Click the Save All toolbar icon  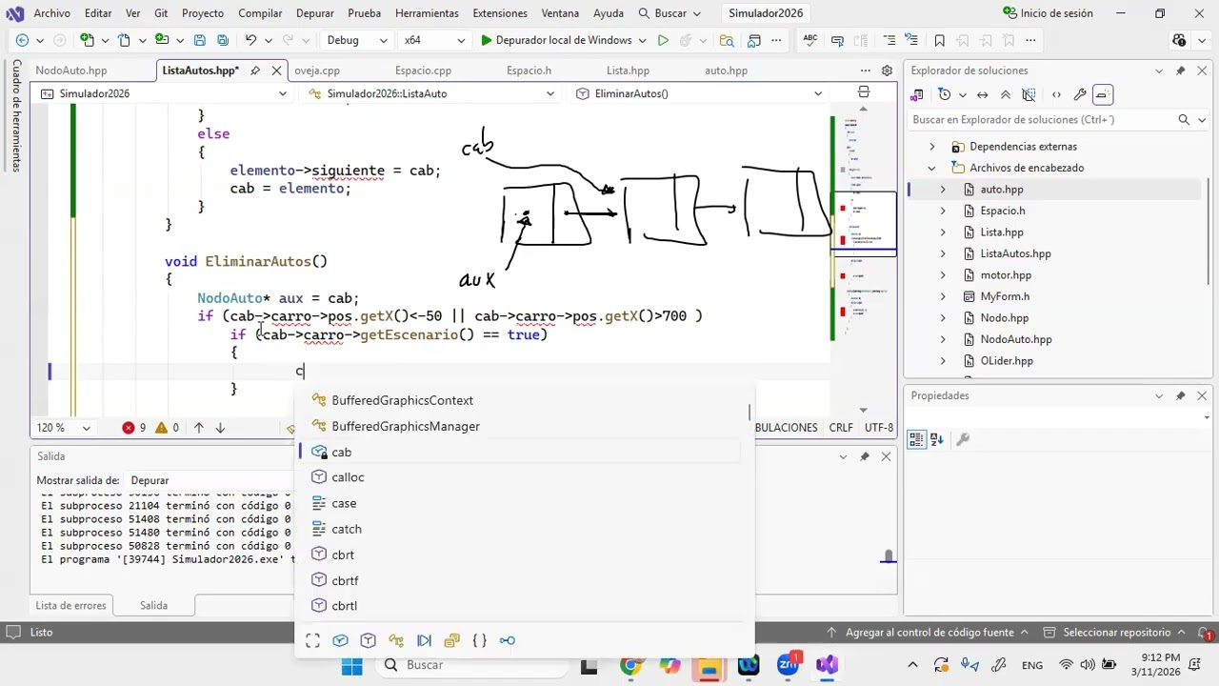point(223,40)
